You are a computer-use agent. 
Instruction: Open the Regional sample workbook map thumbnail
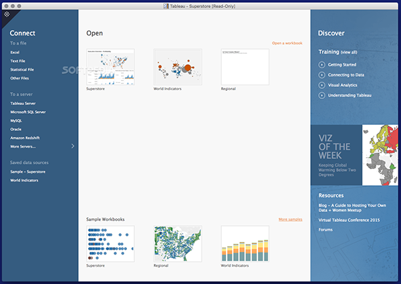click(178, 244)
